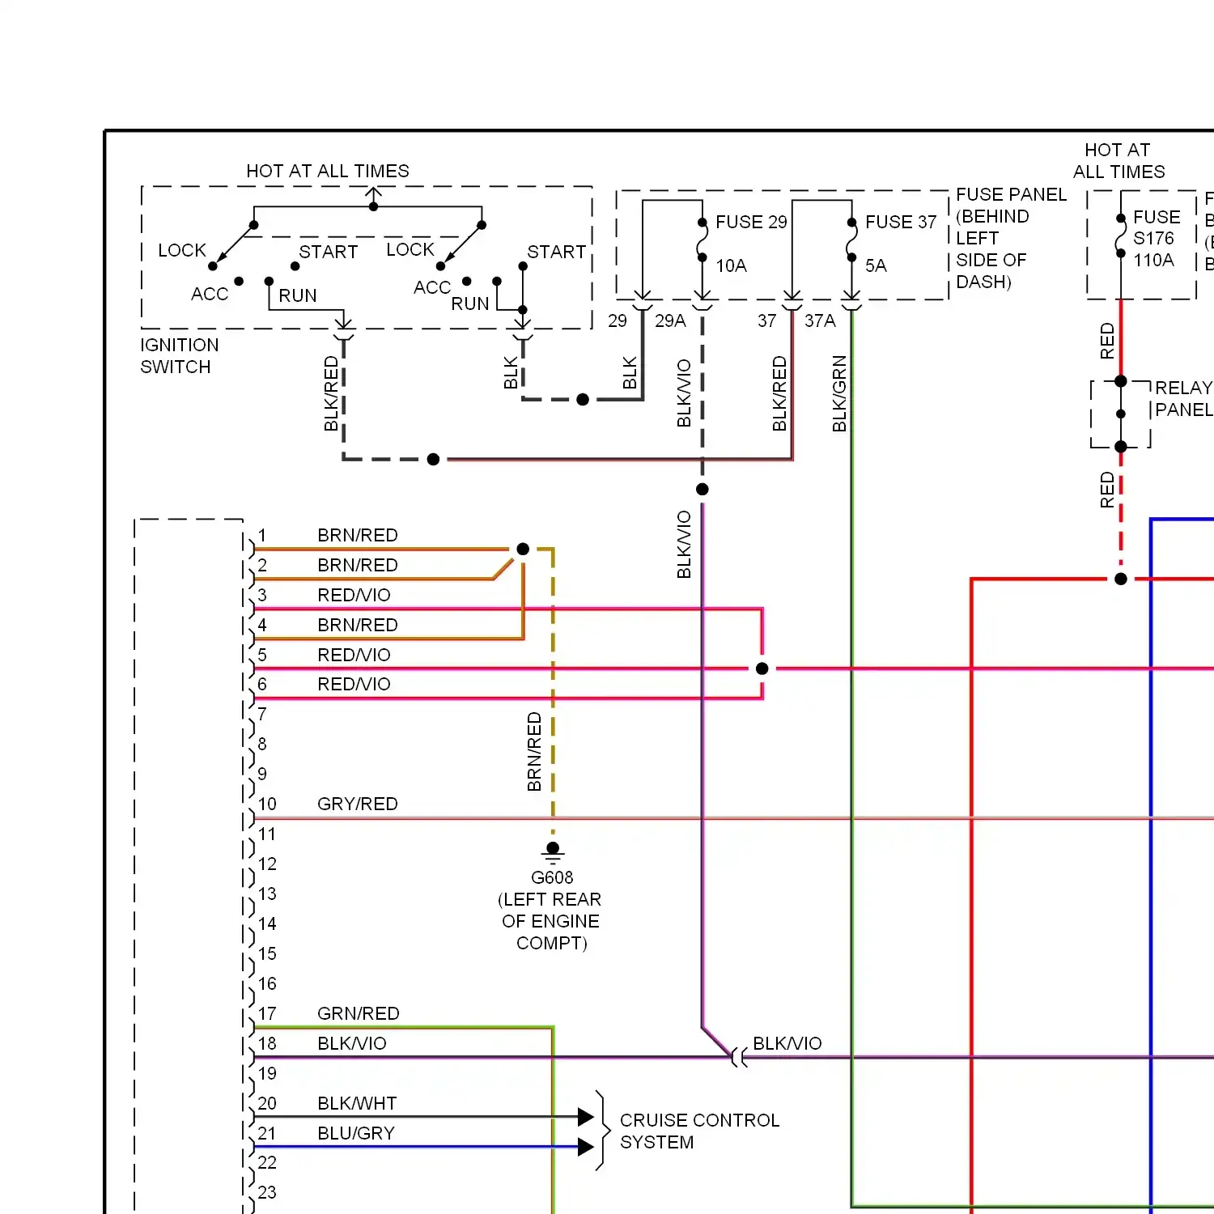This screenshot has width=1214, height=1214.
Task: Click BLK label below terminal 29
Action: [630, 373]
